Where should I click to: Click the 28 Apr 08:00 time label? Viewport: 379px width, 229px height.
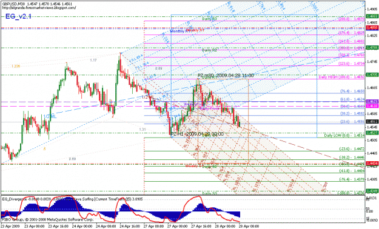click(249, 227)
